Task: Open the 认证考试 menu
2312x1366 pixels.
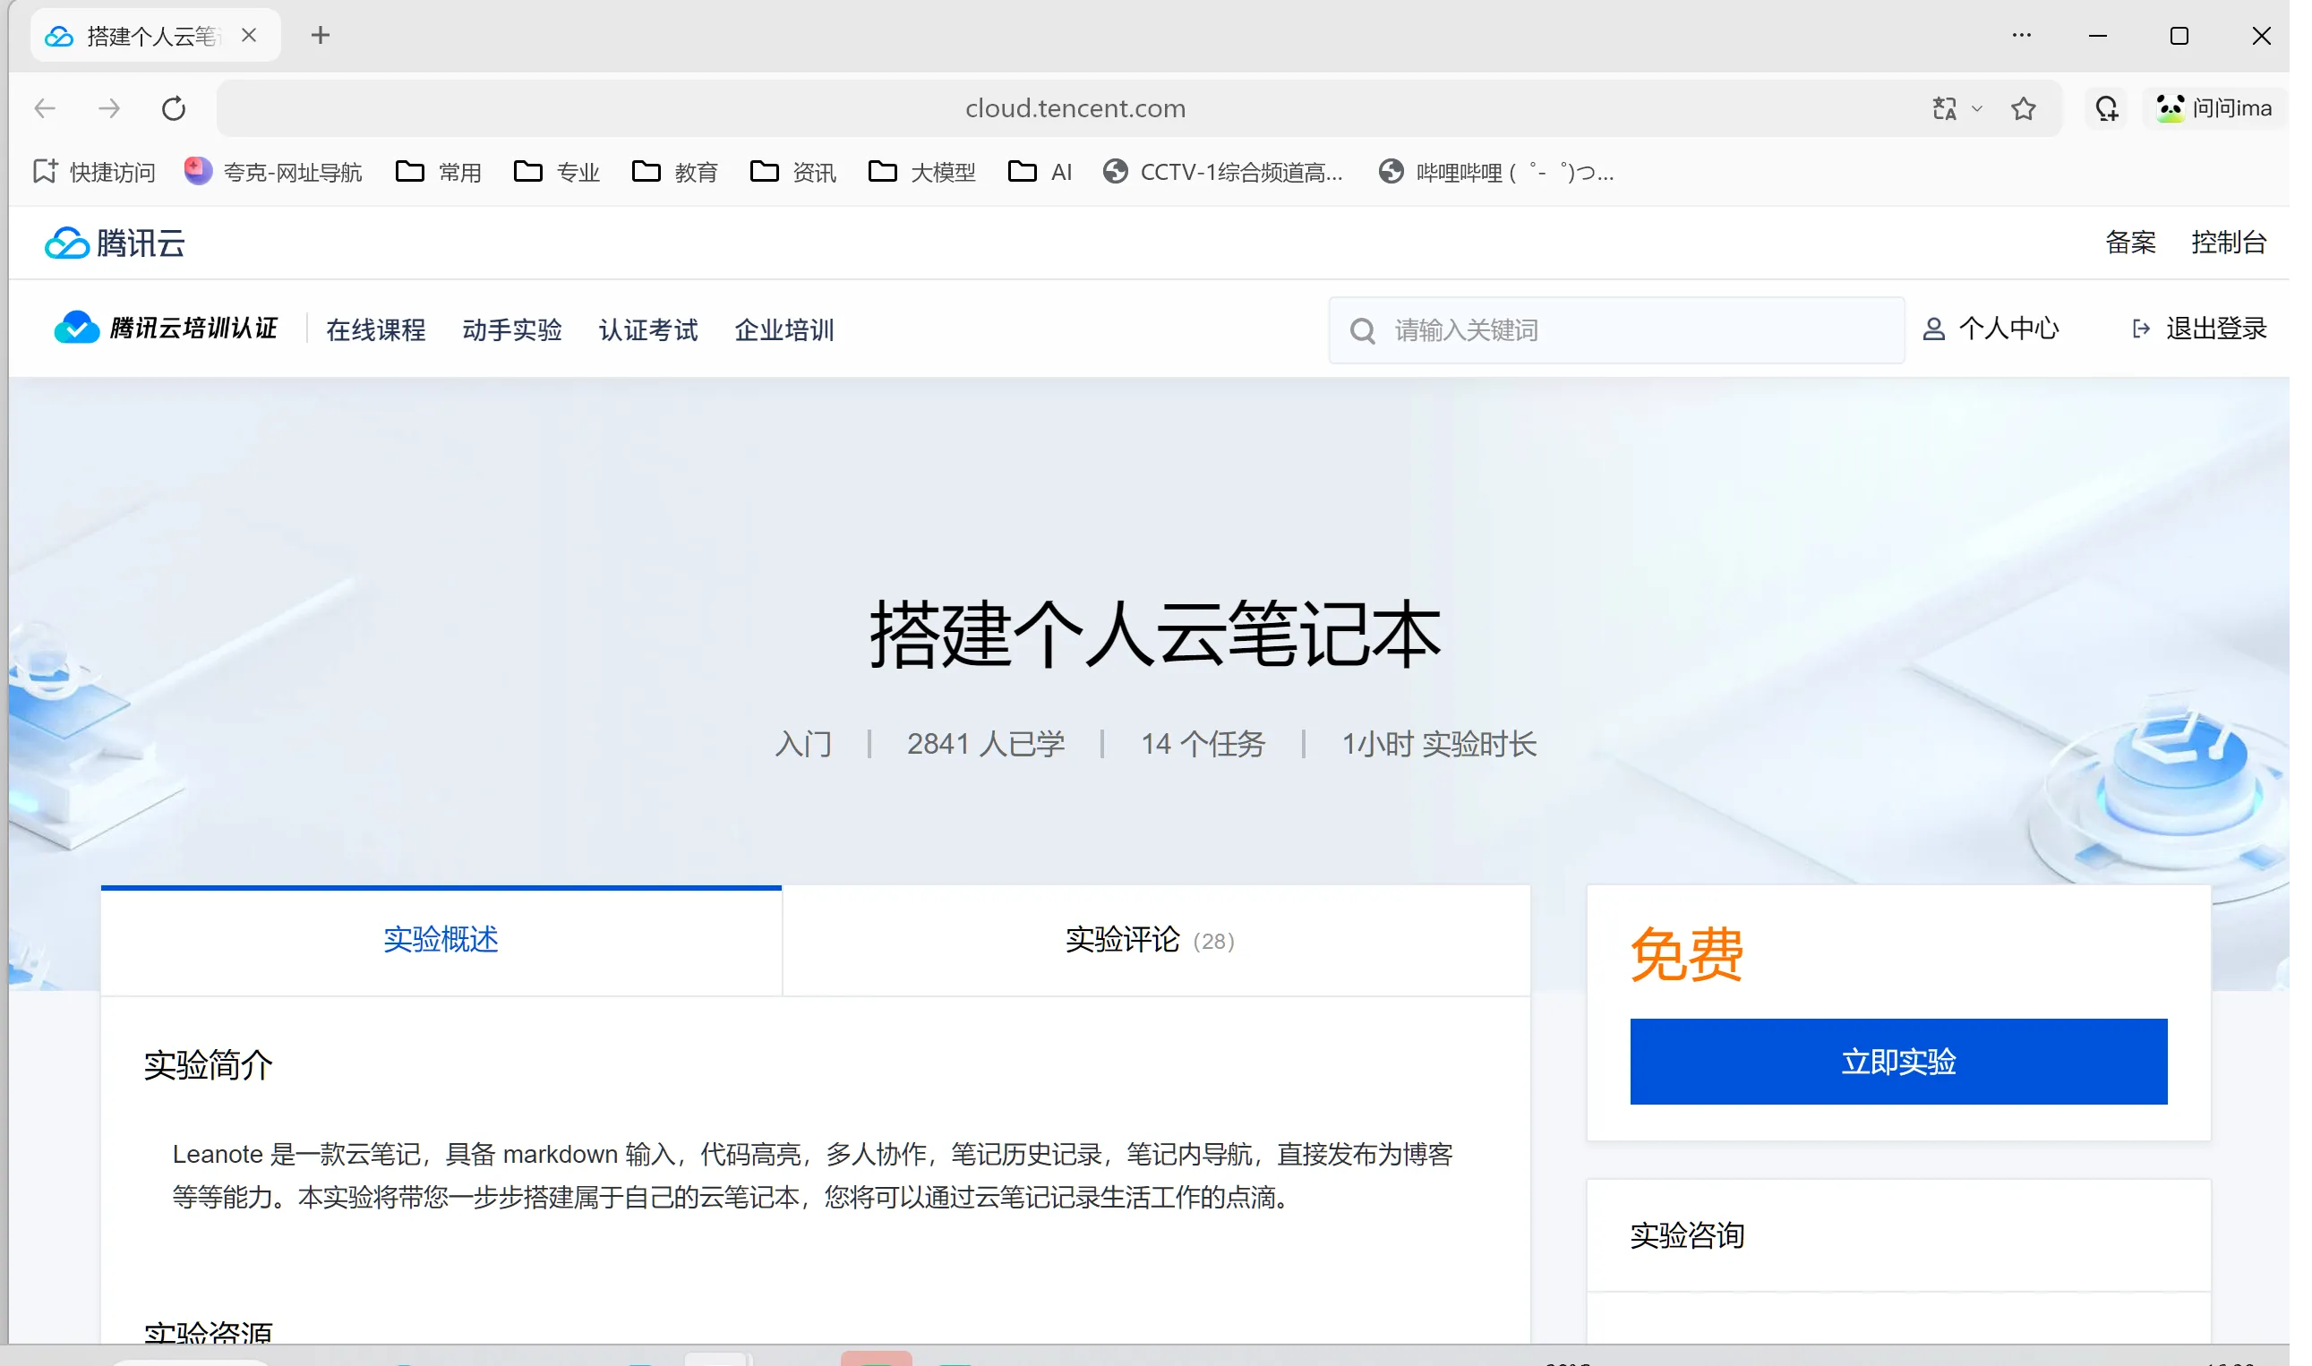Action: pyautogui.click(x=648, y=329)
